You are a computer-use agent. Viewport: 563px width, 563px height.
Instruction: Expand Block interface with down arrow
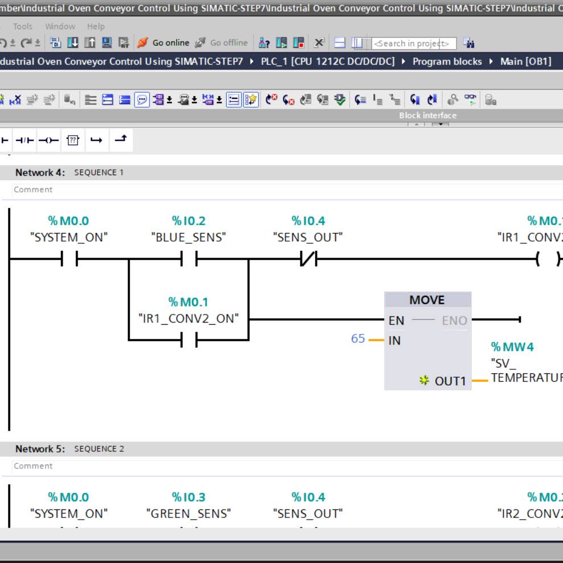[440, 124]
